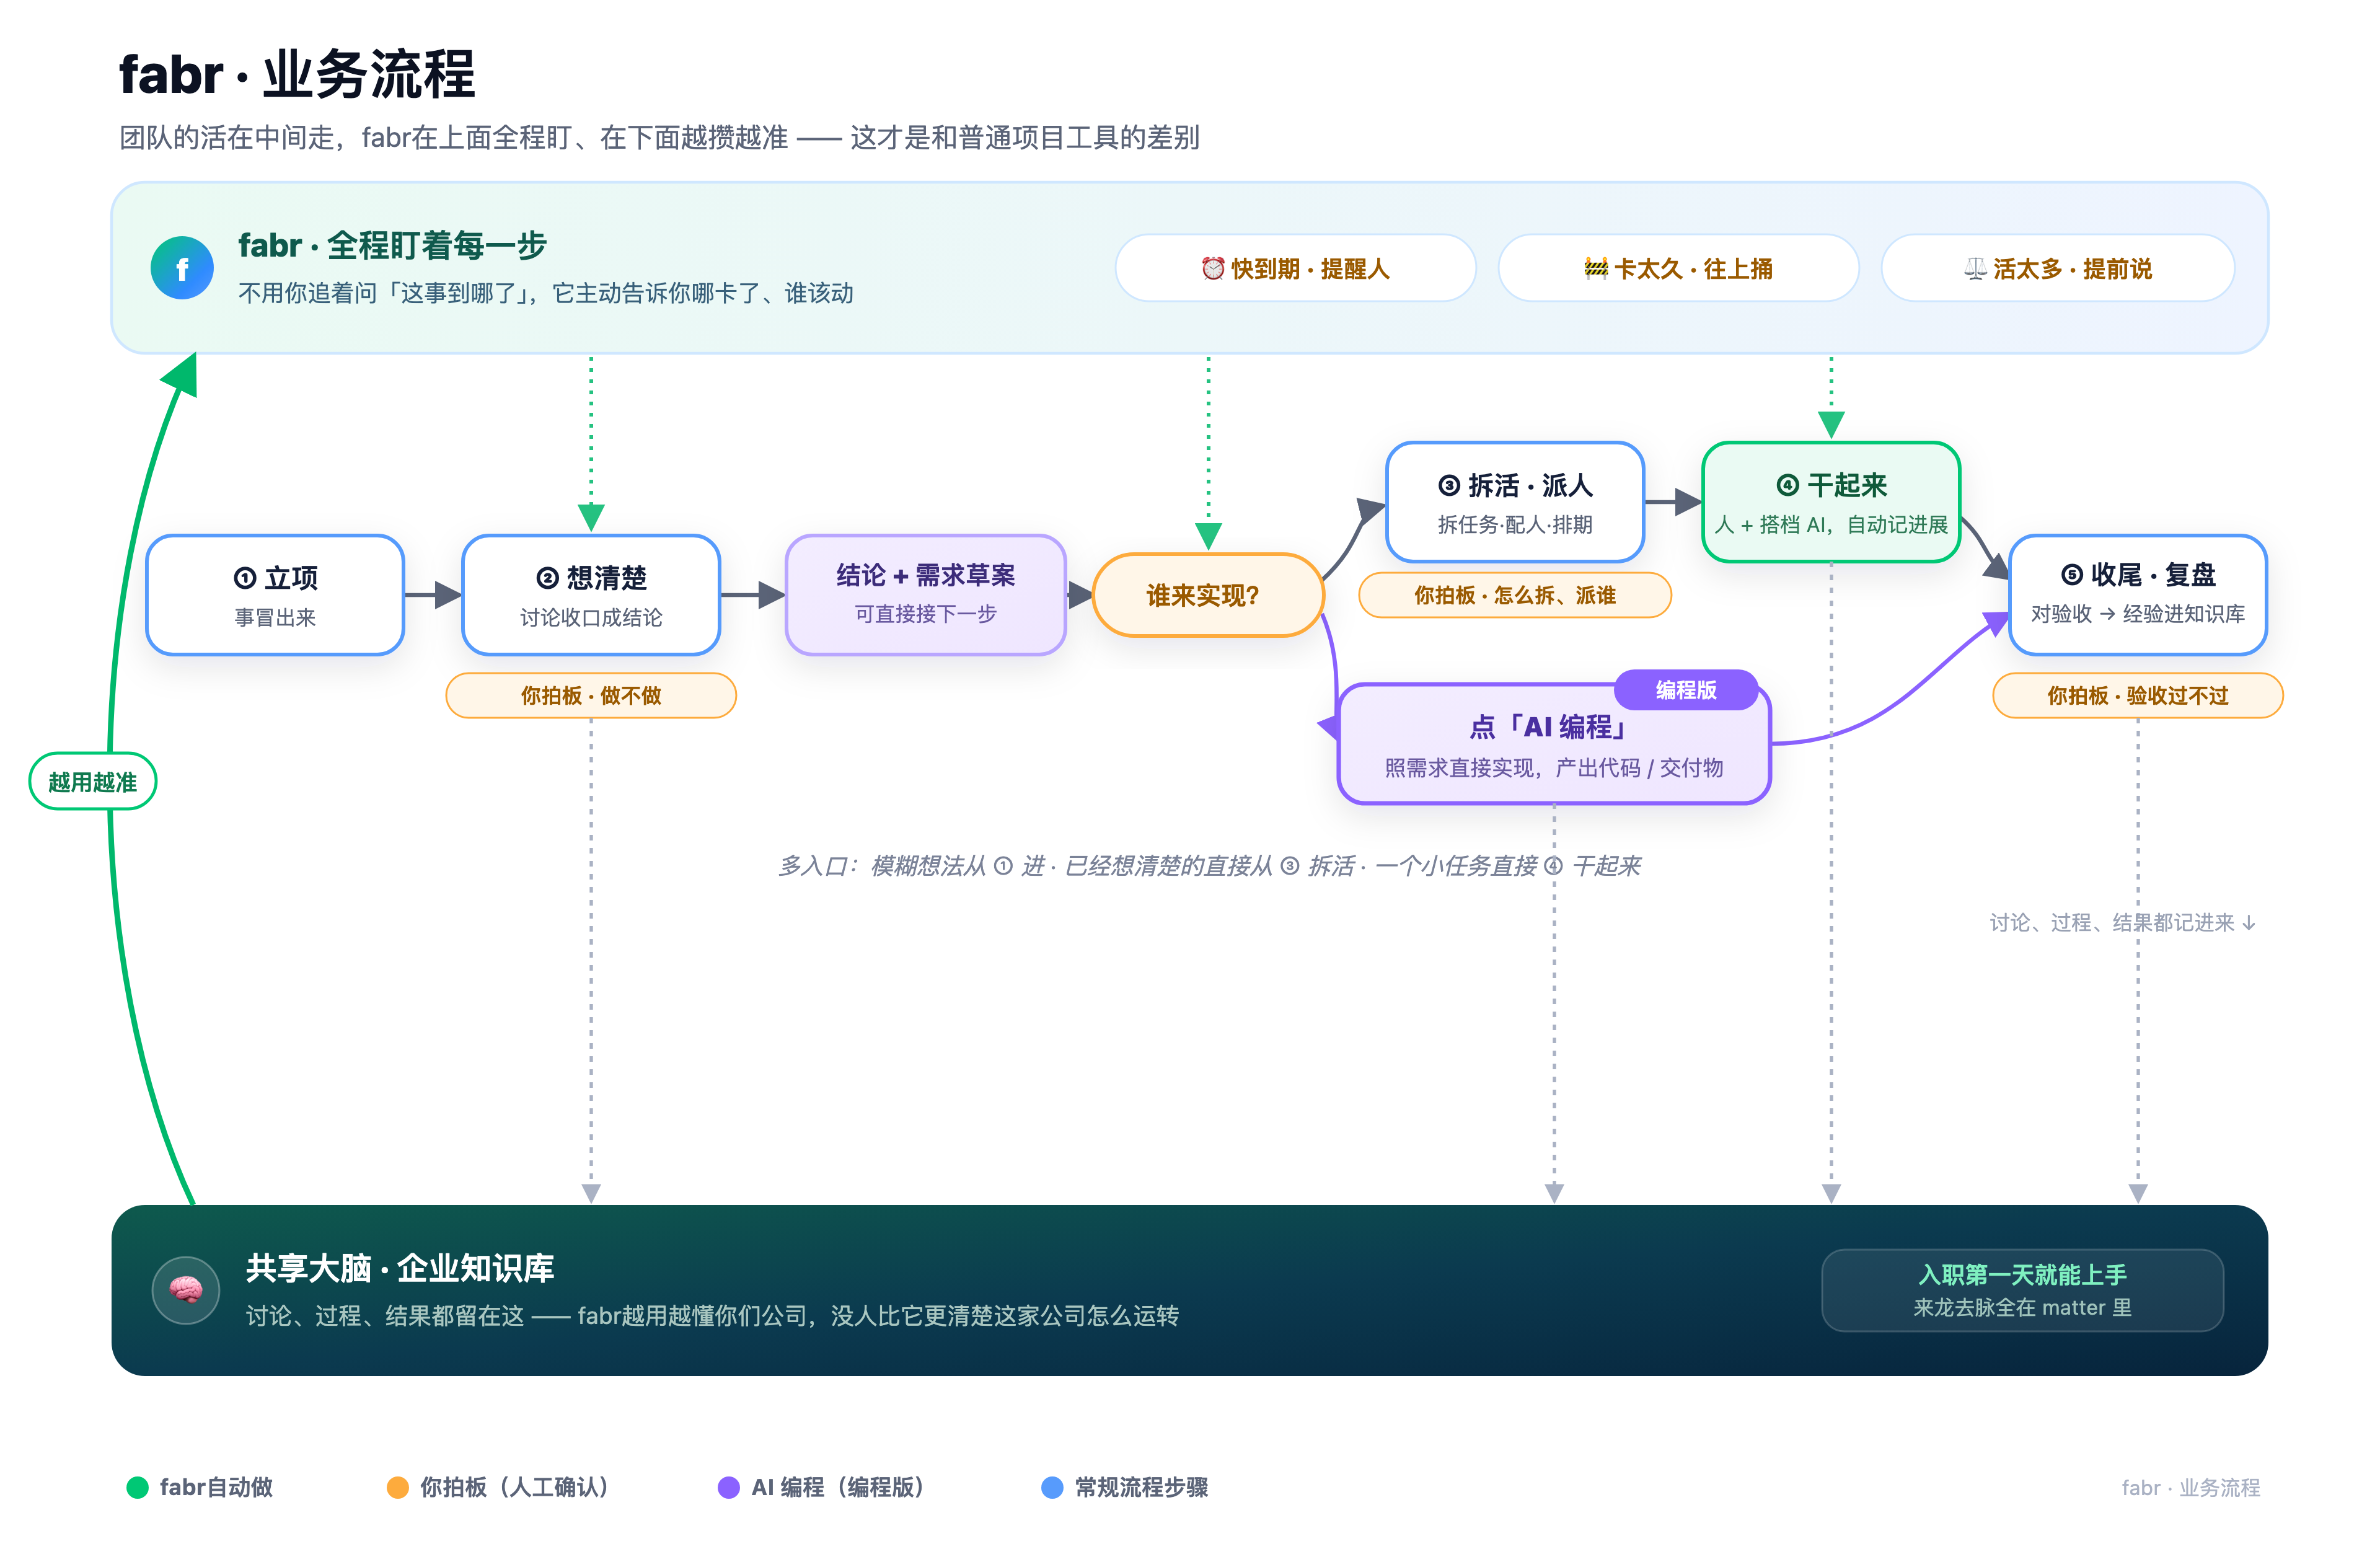The image size is (2380, 1562).
Task: Click the barrier icon before 卡太久
Action: pyautogui.click(x=1596, y=268)
